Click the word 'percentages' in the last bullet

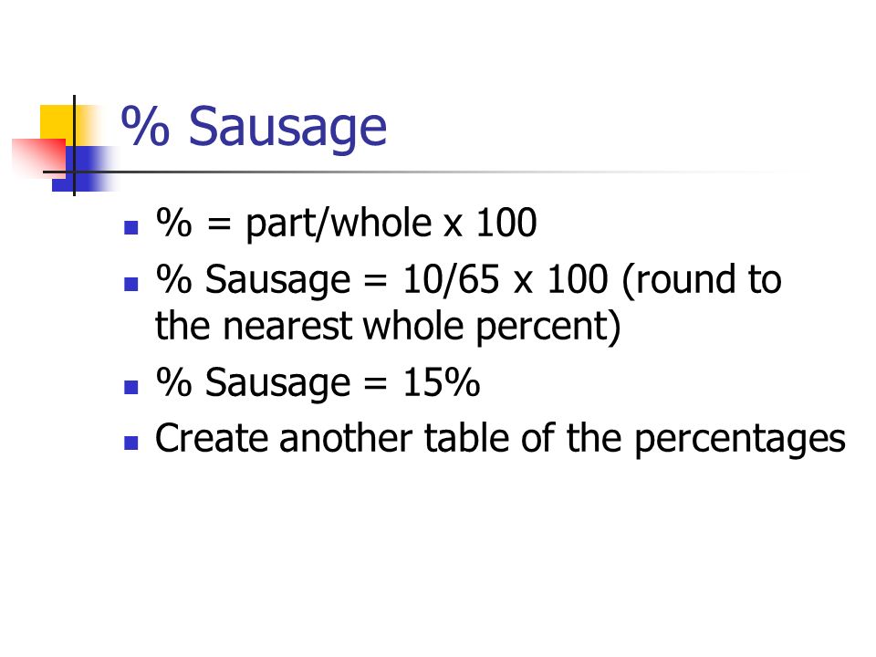pyautogui.click(x=740, y=441)
